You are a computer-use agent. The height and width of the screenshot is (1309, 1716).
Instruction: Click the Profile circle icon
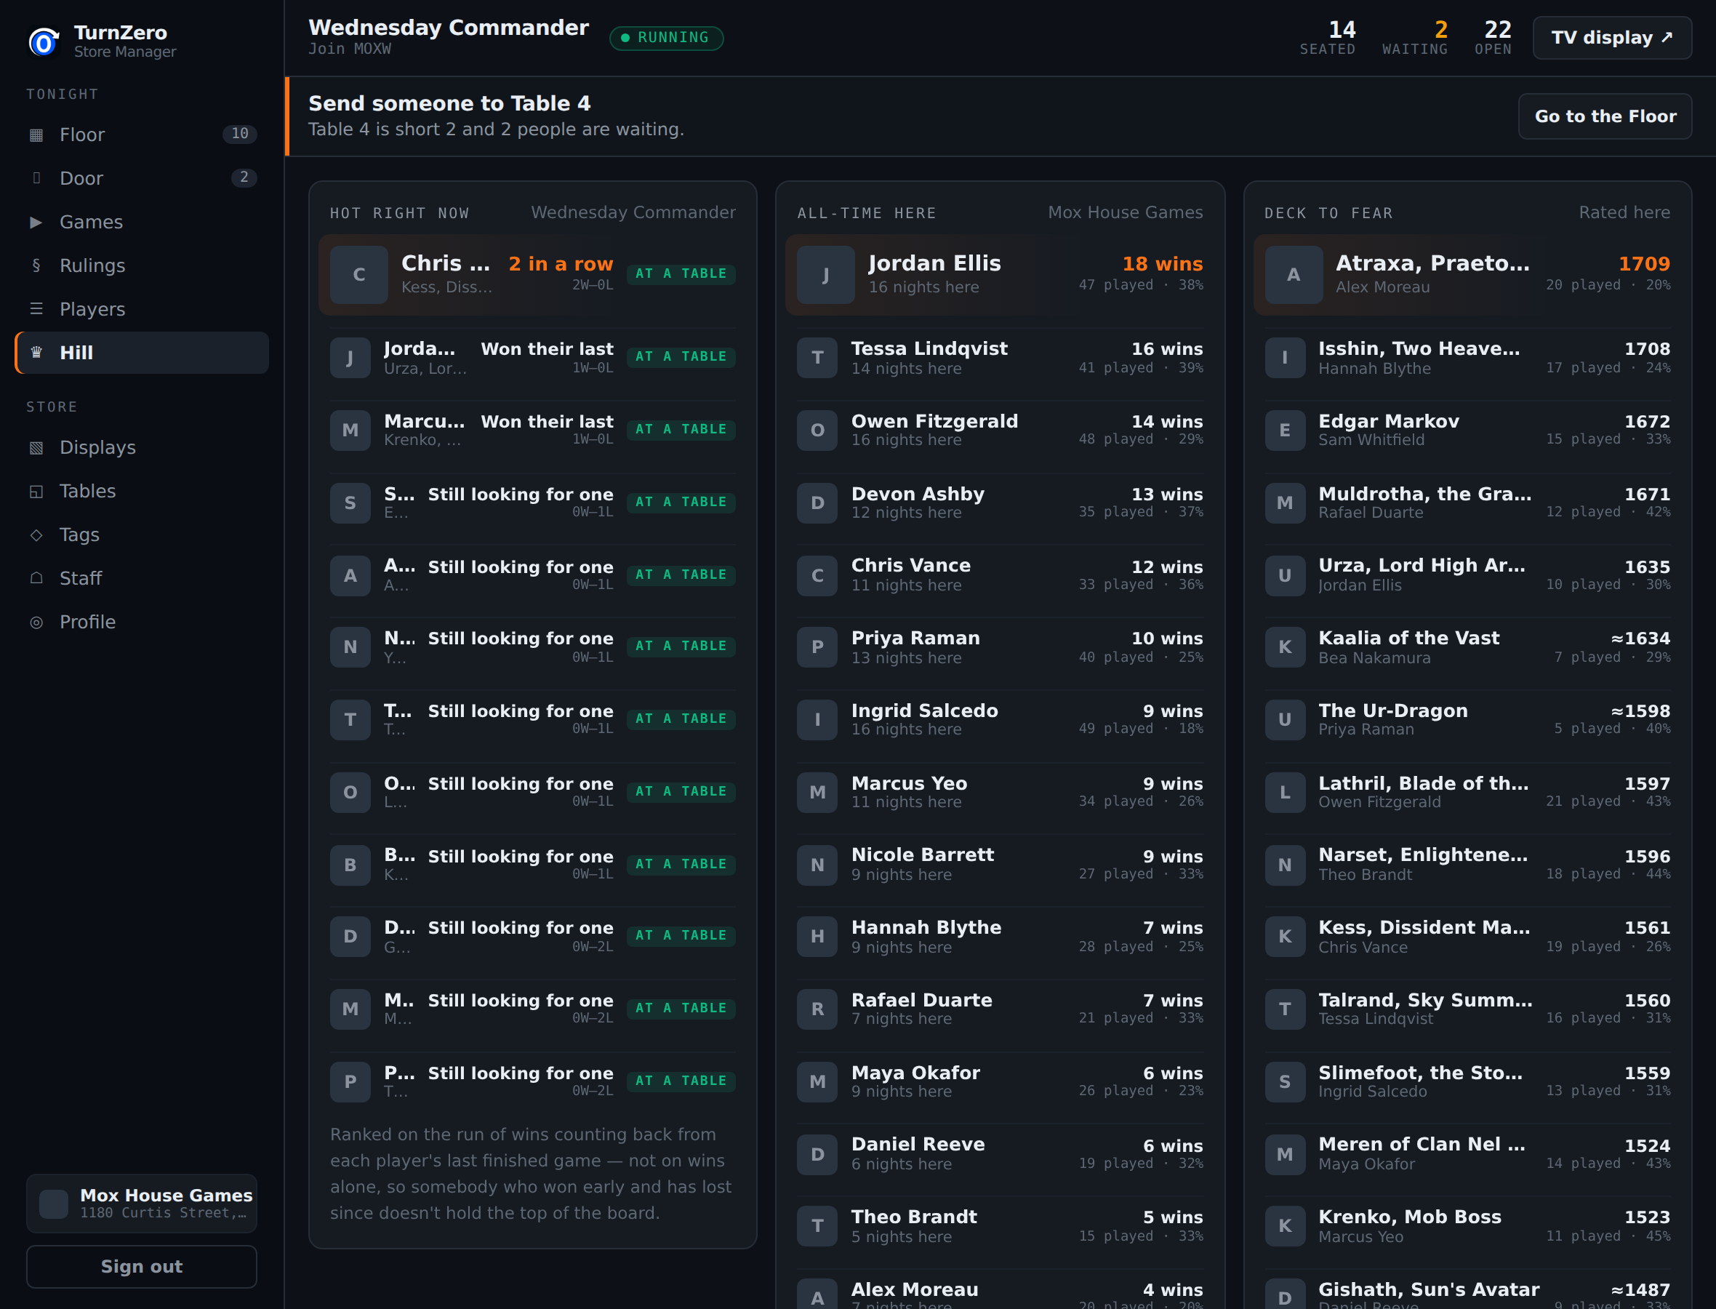pos(36,623)
